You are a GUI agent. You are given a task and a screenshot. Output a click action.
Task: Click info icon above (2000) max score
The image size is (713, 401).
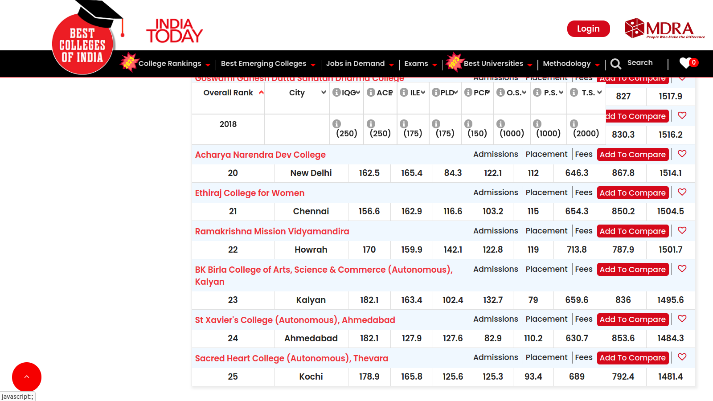tap(574, 124)
